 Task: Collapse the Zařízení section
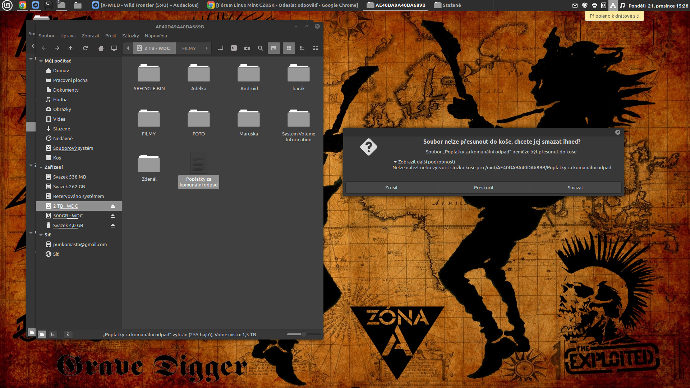(x=41, y=167)
